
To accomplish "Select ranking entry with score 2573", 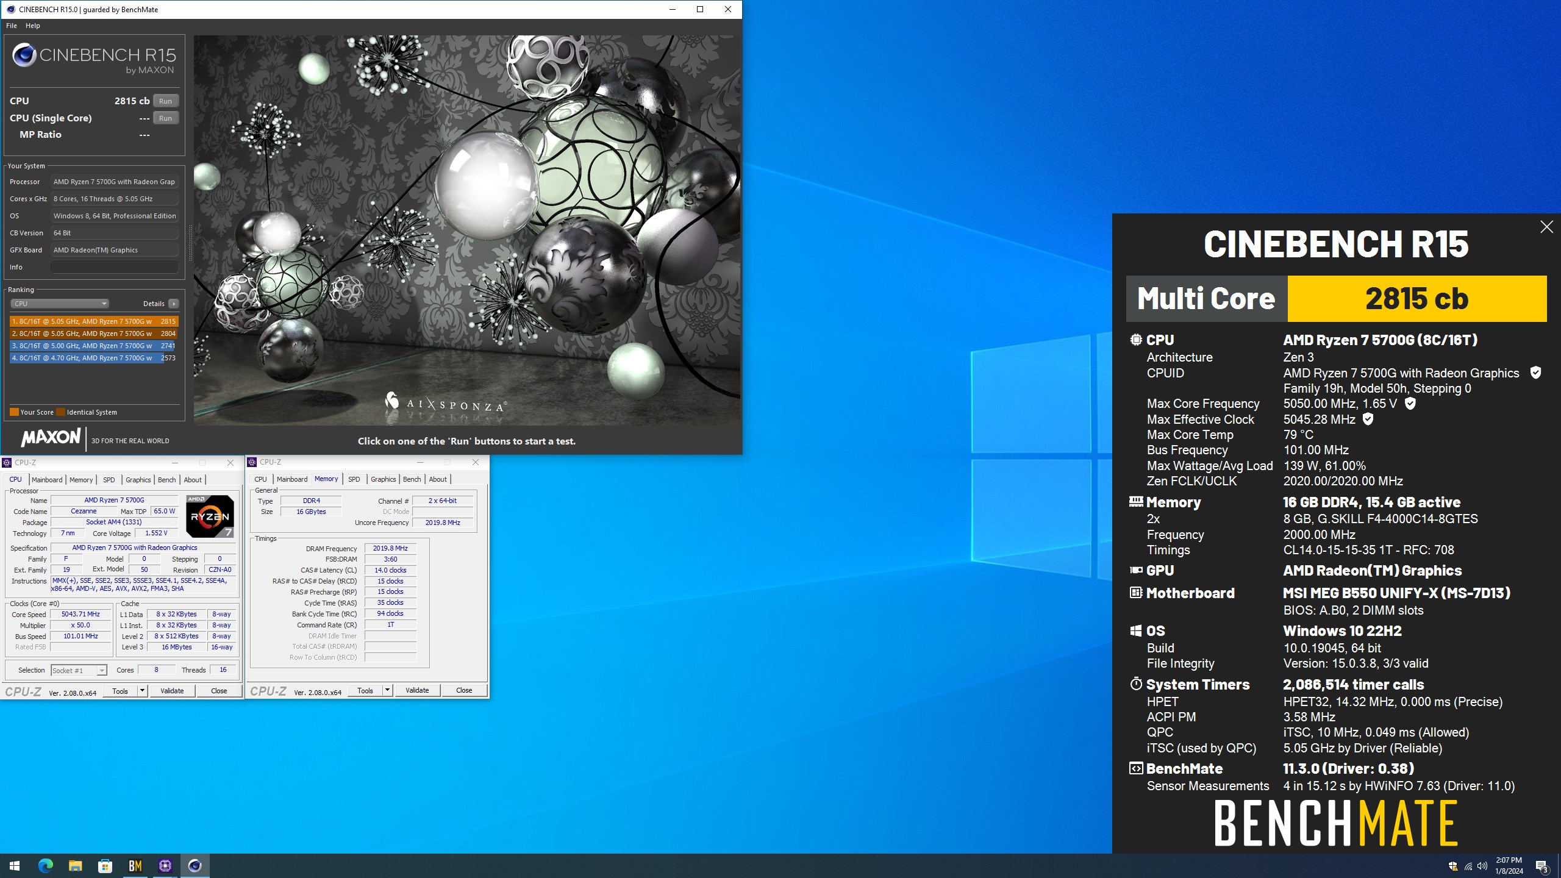I will pos(94,358).
